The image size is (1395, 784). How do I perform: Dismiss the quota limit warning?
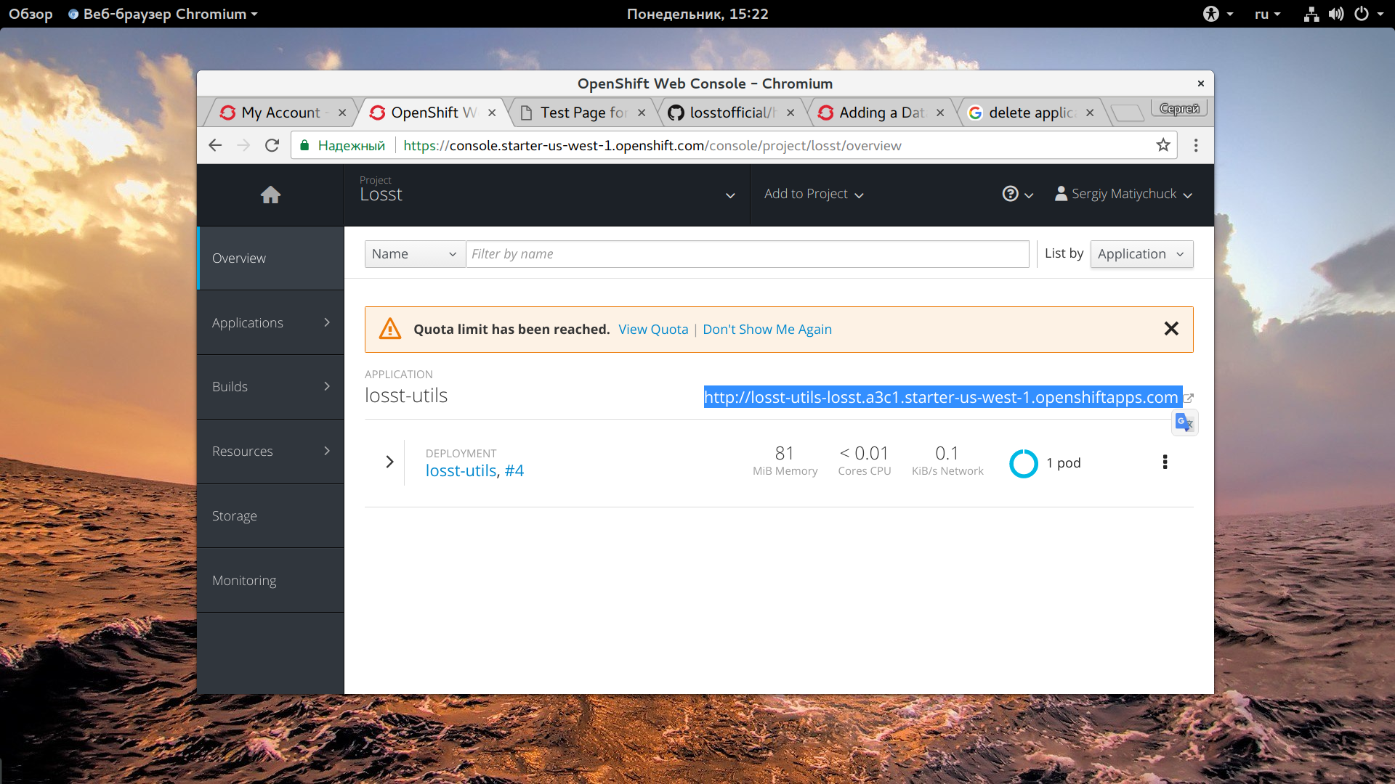point(1171,329)
